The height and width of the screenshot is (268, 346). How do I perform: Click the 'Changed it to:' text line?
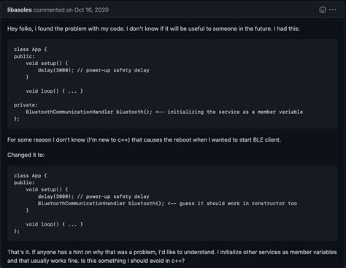(26, 155)
